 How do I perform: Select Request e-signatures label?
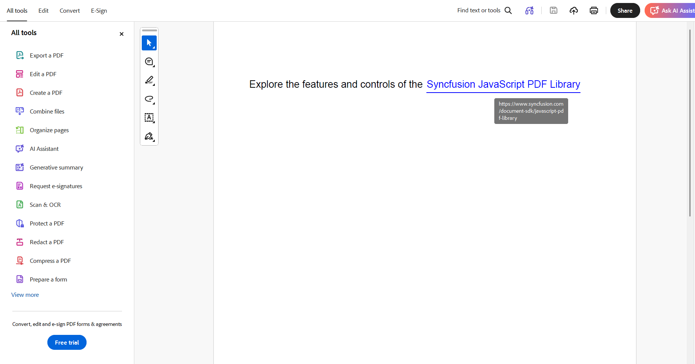pos(56,186)
